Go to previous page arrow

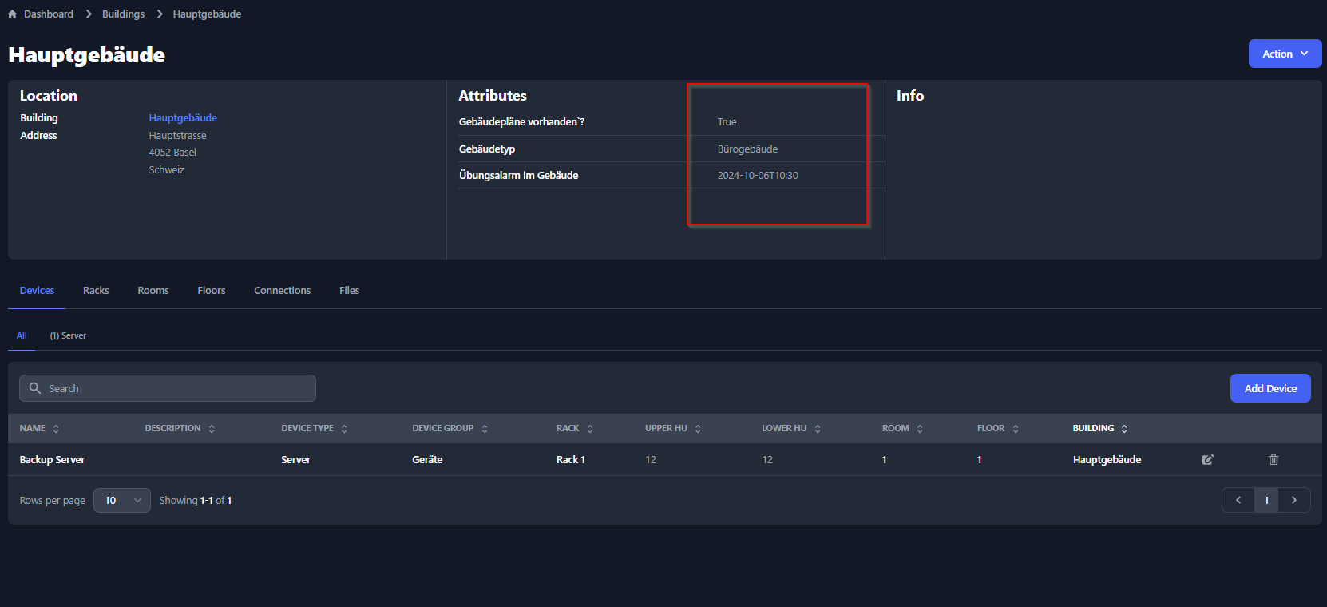click(x=1238, y=501)
